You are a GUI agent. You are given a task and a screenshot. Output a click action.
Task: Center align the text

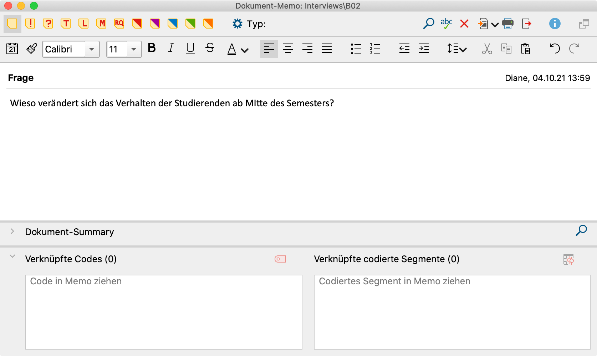pos(288,49)
